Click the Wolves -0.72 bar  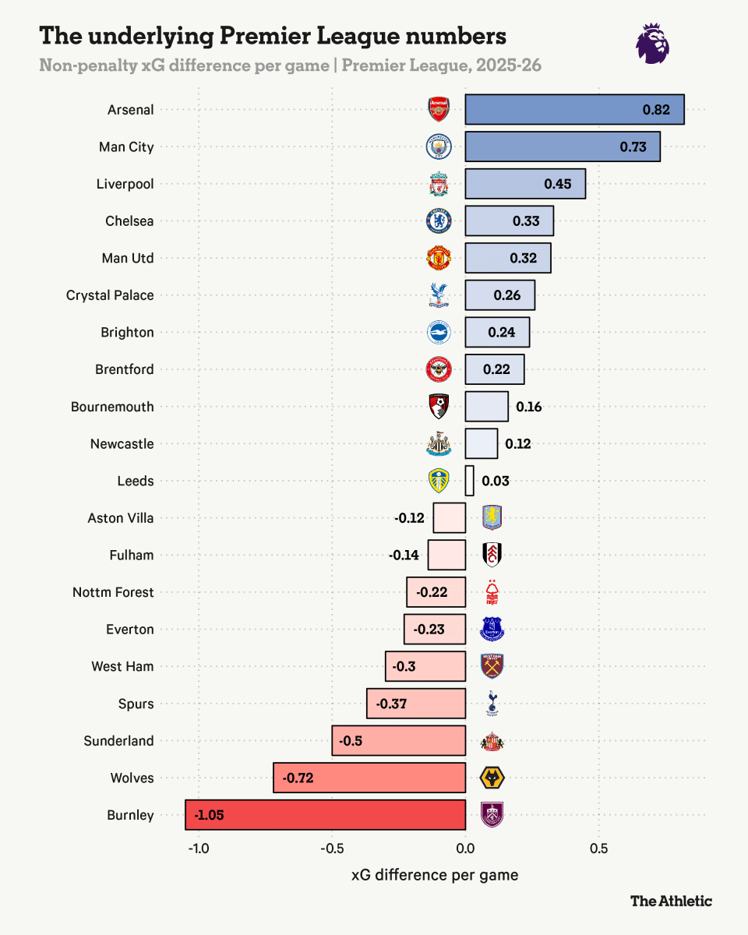pos(369,778)
